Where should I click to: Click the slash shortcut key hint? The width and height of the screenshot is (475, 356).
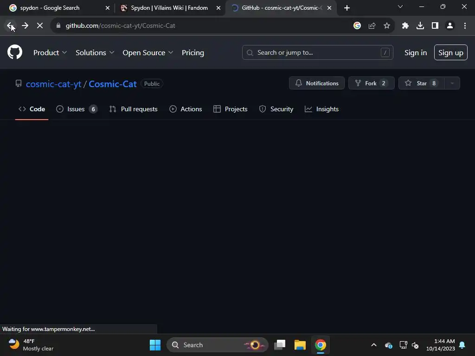pos(385,52)
